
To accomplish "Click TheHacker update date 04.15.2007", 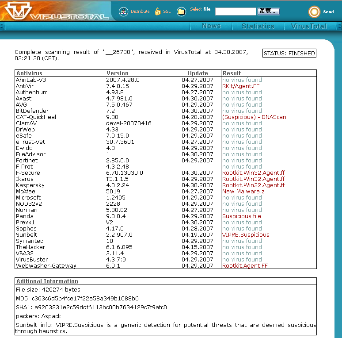I will click(x=197, y=247).
